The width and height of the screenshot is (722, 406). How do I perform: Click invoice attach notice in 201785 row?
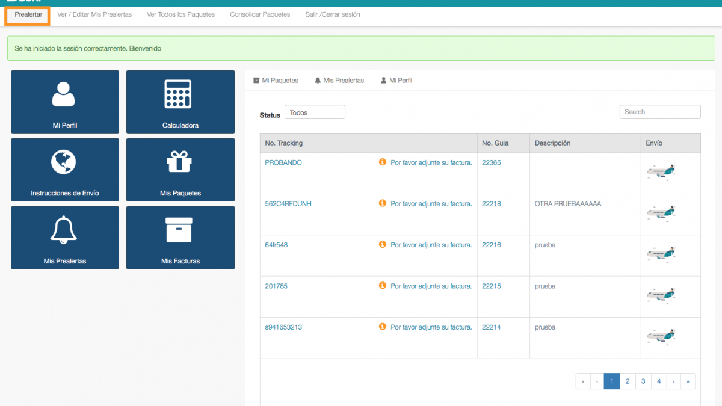[x=431, y=286]
